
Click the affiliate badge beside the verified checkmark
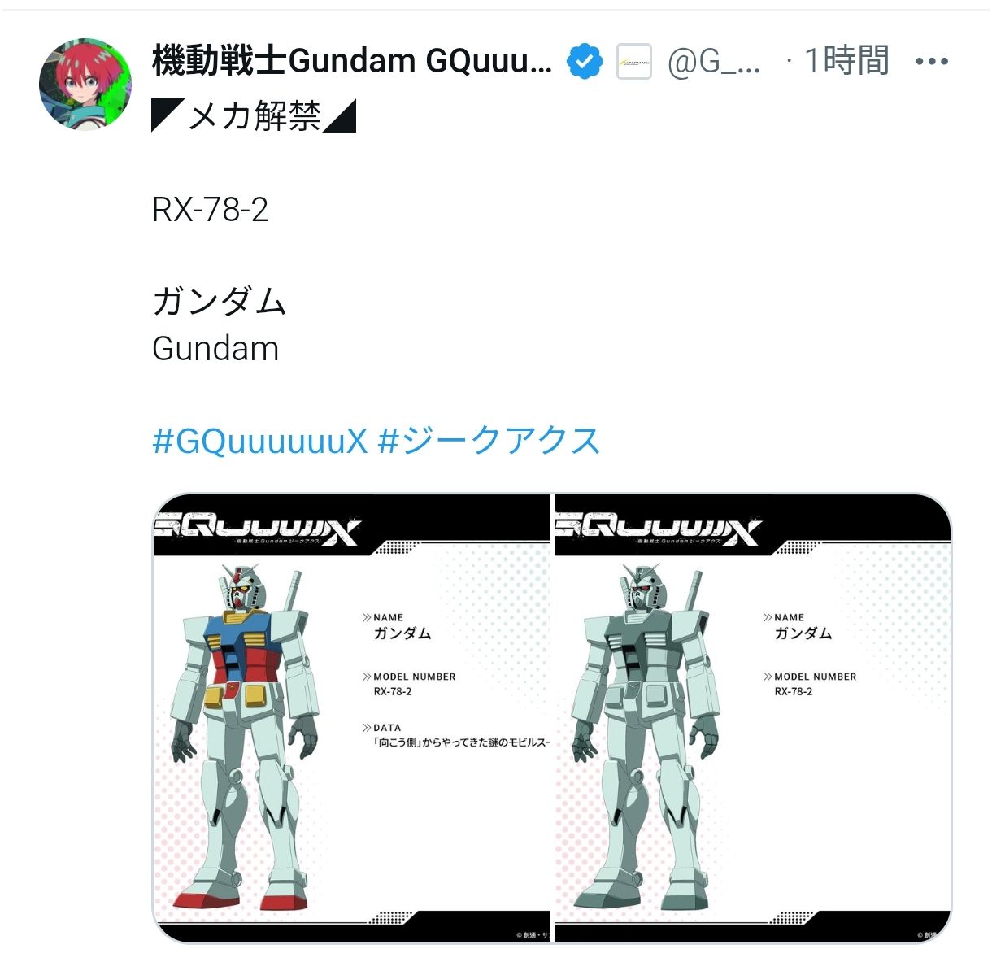(x=634, y=61)
